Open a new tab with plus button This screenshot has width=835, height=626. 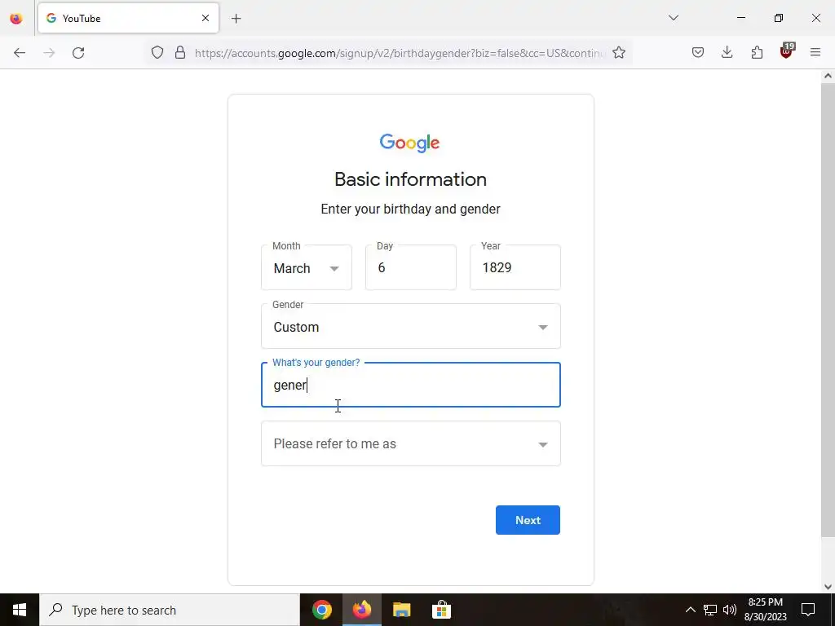click(236, 19)
